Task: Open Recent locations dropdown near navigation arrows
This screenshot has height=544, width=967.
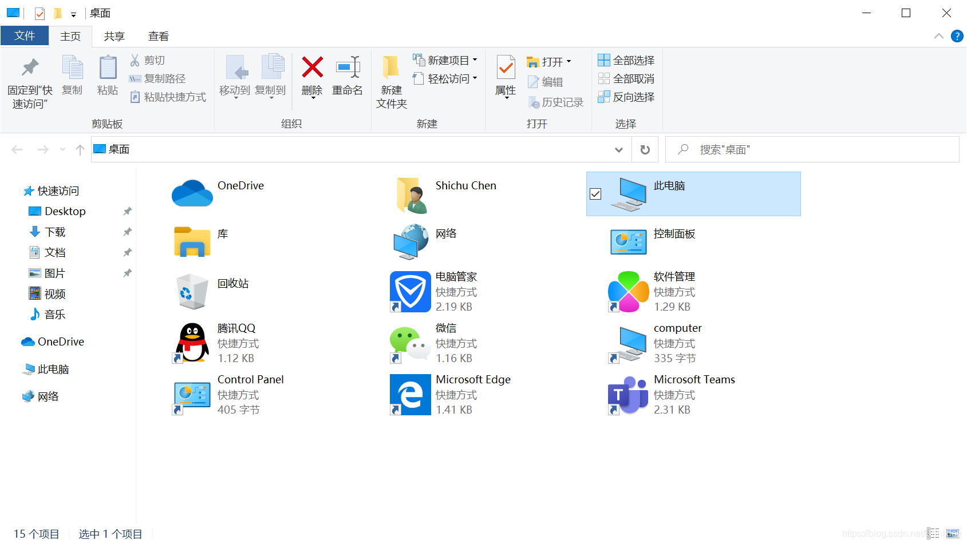Action: tap(62, 149)
